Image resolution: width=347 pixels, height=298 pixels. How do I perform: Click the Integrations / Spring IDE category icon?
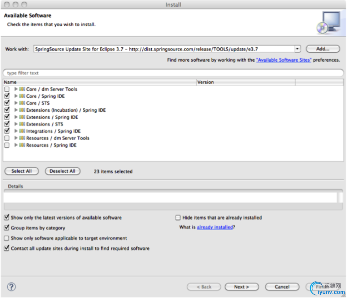[x=22, y=131]
